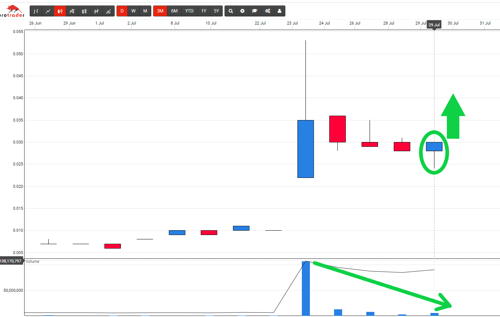Open the education graduation cap icon
The height and width of the screenshot is (317, 500).
[x=255, y=11]
